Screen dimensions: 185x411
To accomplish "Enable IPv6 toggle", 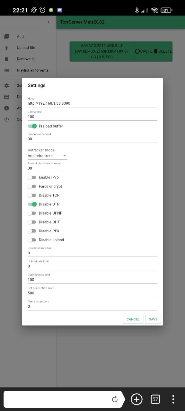I will pos(32,177).
